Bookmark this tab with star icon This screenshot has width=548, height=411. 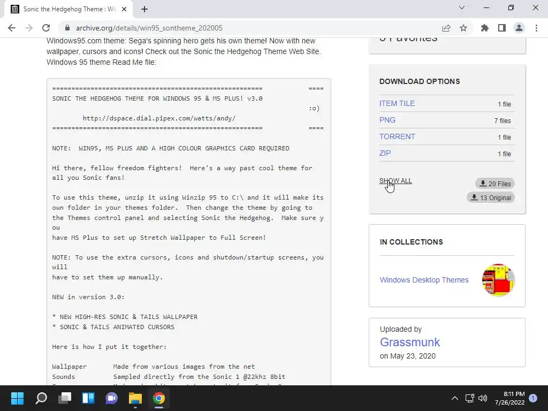tap(463, 28)
